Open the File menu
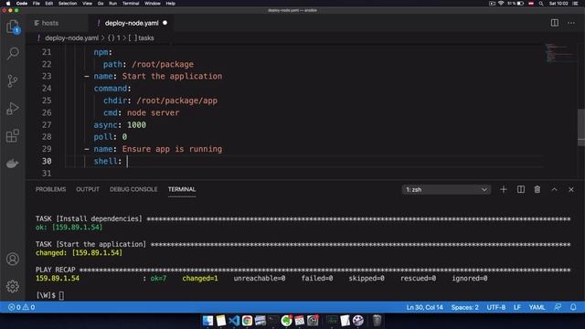The image size is (585, 329). click(37, 4)
